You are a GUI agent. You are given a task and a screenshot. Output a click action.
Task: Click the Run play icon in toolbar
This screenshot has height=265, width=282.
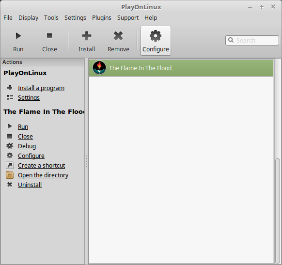point(18,36)
